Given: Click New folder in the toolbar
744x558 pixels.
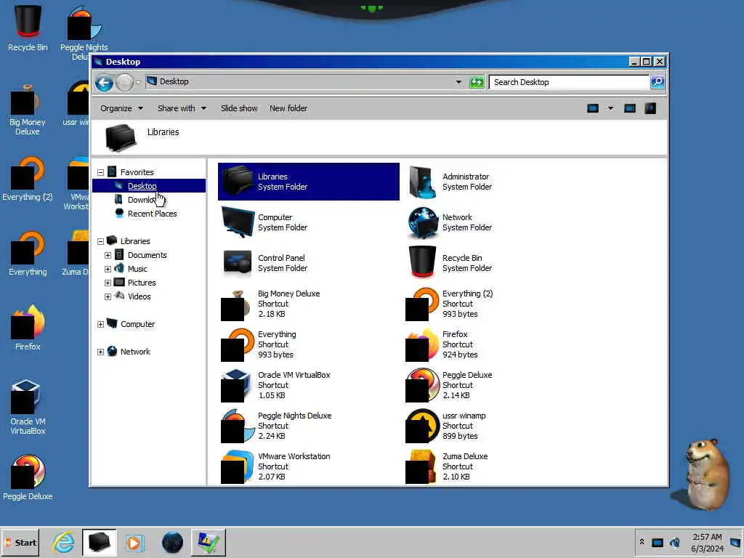Looking at the screenshot, I should [288, 109].
